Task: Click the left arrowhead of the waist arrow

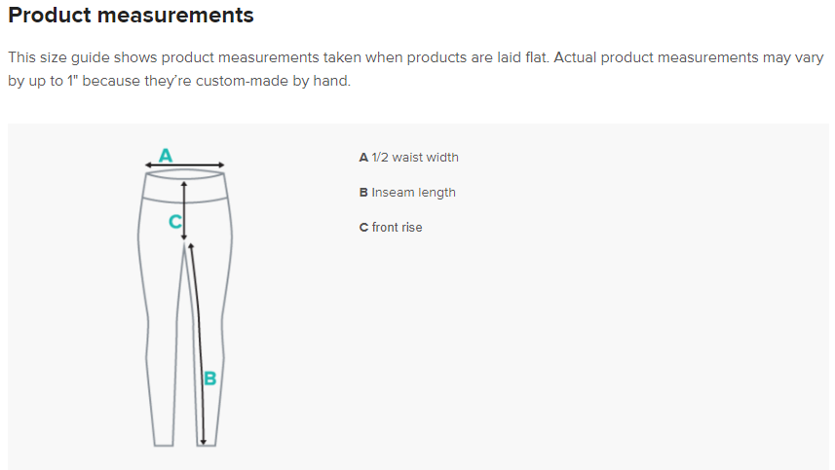Action: coord(147,165)
